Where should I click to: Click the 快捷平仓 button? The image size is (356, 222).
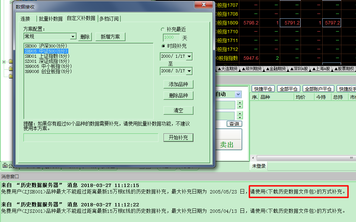[263, 89]
